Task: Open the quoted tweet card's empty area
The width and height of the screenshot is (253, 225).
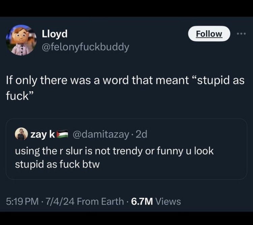Action: point(189,169)
